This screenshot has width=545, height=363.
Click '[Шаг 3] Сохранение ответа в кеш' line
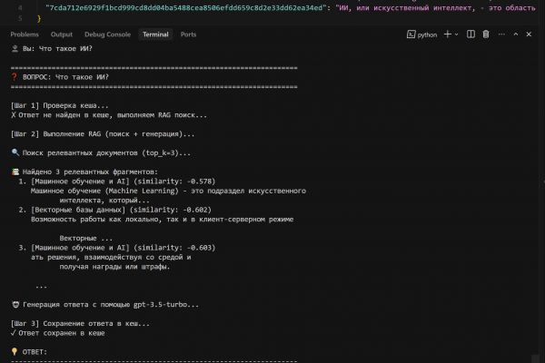pyautogui.click(x=80, y=323)
